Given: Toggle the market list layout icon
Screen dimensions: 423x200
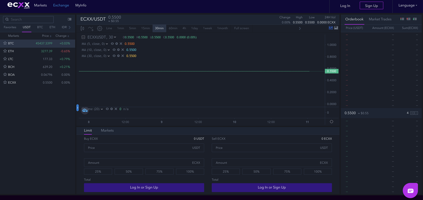Looking at the screenshot, I should point(70,19).
